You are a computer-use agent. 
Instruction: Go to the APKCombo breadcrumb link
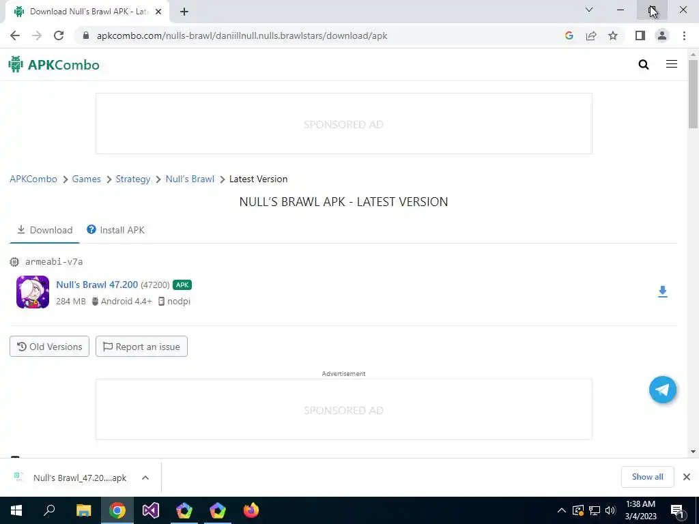click(33, 179)
